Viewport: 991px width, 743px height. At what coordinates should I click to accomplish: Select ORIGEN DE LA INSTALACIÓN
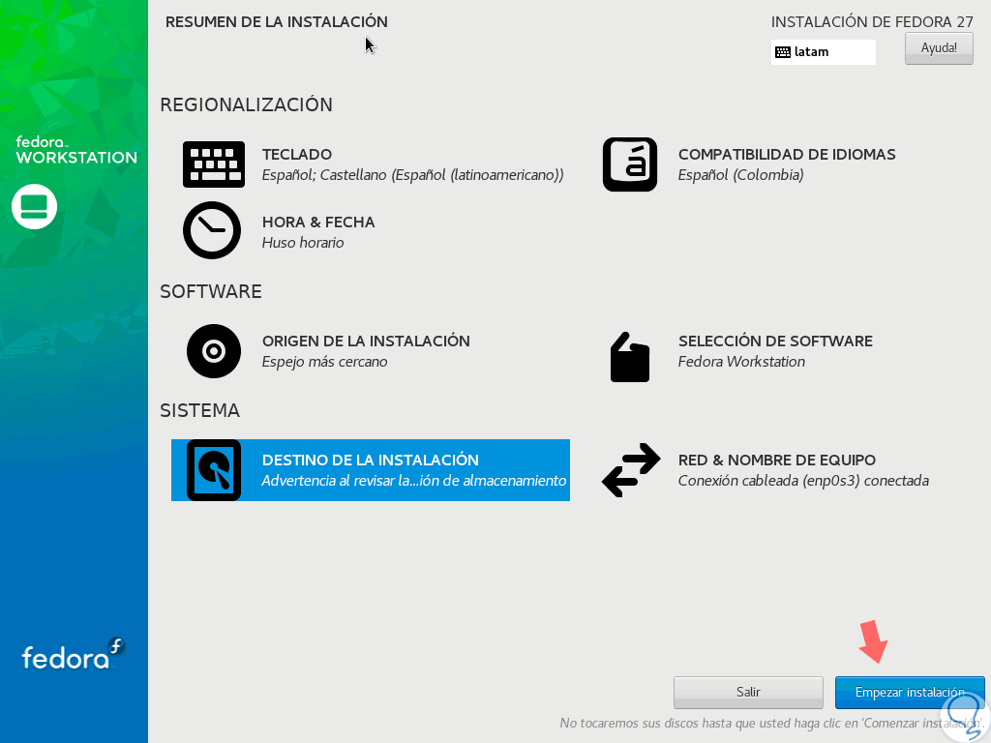tap(366, 342)
